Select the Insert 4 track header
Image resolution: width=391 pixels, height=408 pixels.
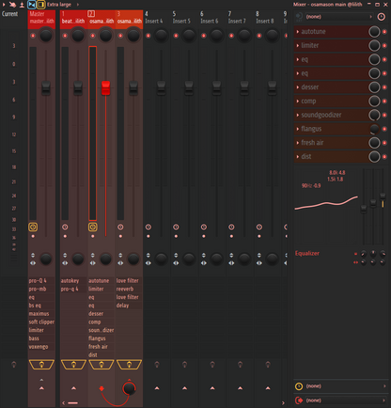[157, 18]
